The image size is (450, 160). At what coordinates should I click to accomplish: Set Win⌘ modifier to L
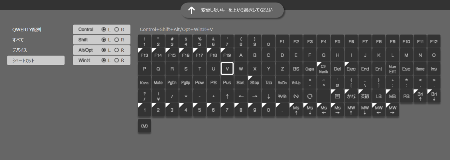click(x=104, y=60)
